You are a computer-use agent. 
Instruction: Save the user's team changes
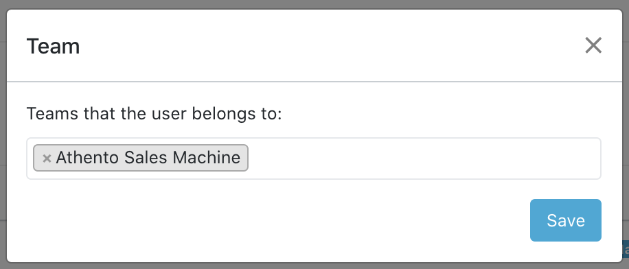[x=566, y=220]
